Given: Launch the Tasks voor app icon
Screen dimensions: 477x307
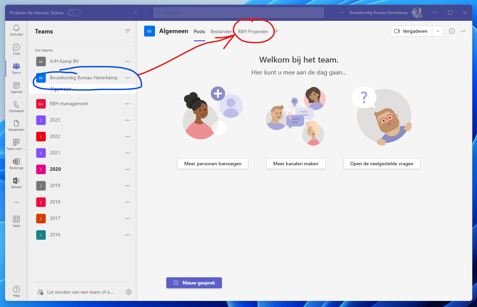Looking at the screenshot, I should (x=16, y=145).
